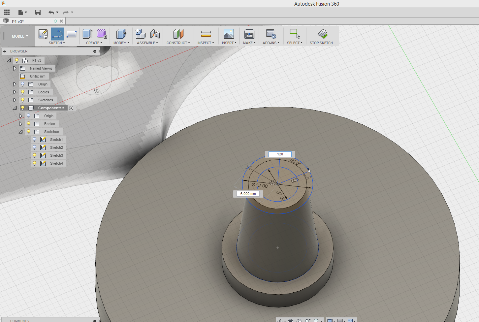The height and width of the screenshot is (322, 479).
Task: Toggle the Sketch4 visibility lightbulb
Action: [x=34, y=163]
